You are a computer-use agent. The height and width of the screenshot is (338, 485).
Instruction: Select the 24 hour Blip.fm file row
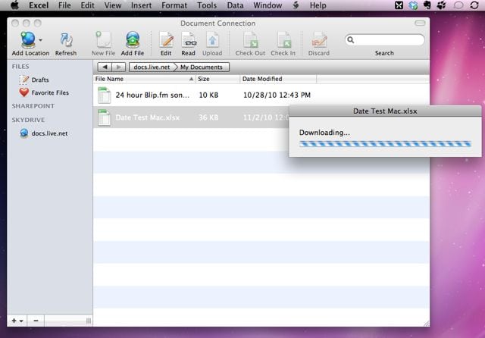261,95
